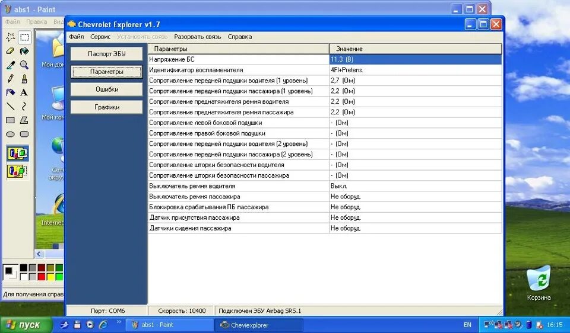This screenshot has width=570, height=333.
Task: Open the Recycle Bin (Корзина) desktop icon
Action: pyautogui.click(x=539, y=283)
